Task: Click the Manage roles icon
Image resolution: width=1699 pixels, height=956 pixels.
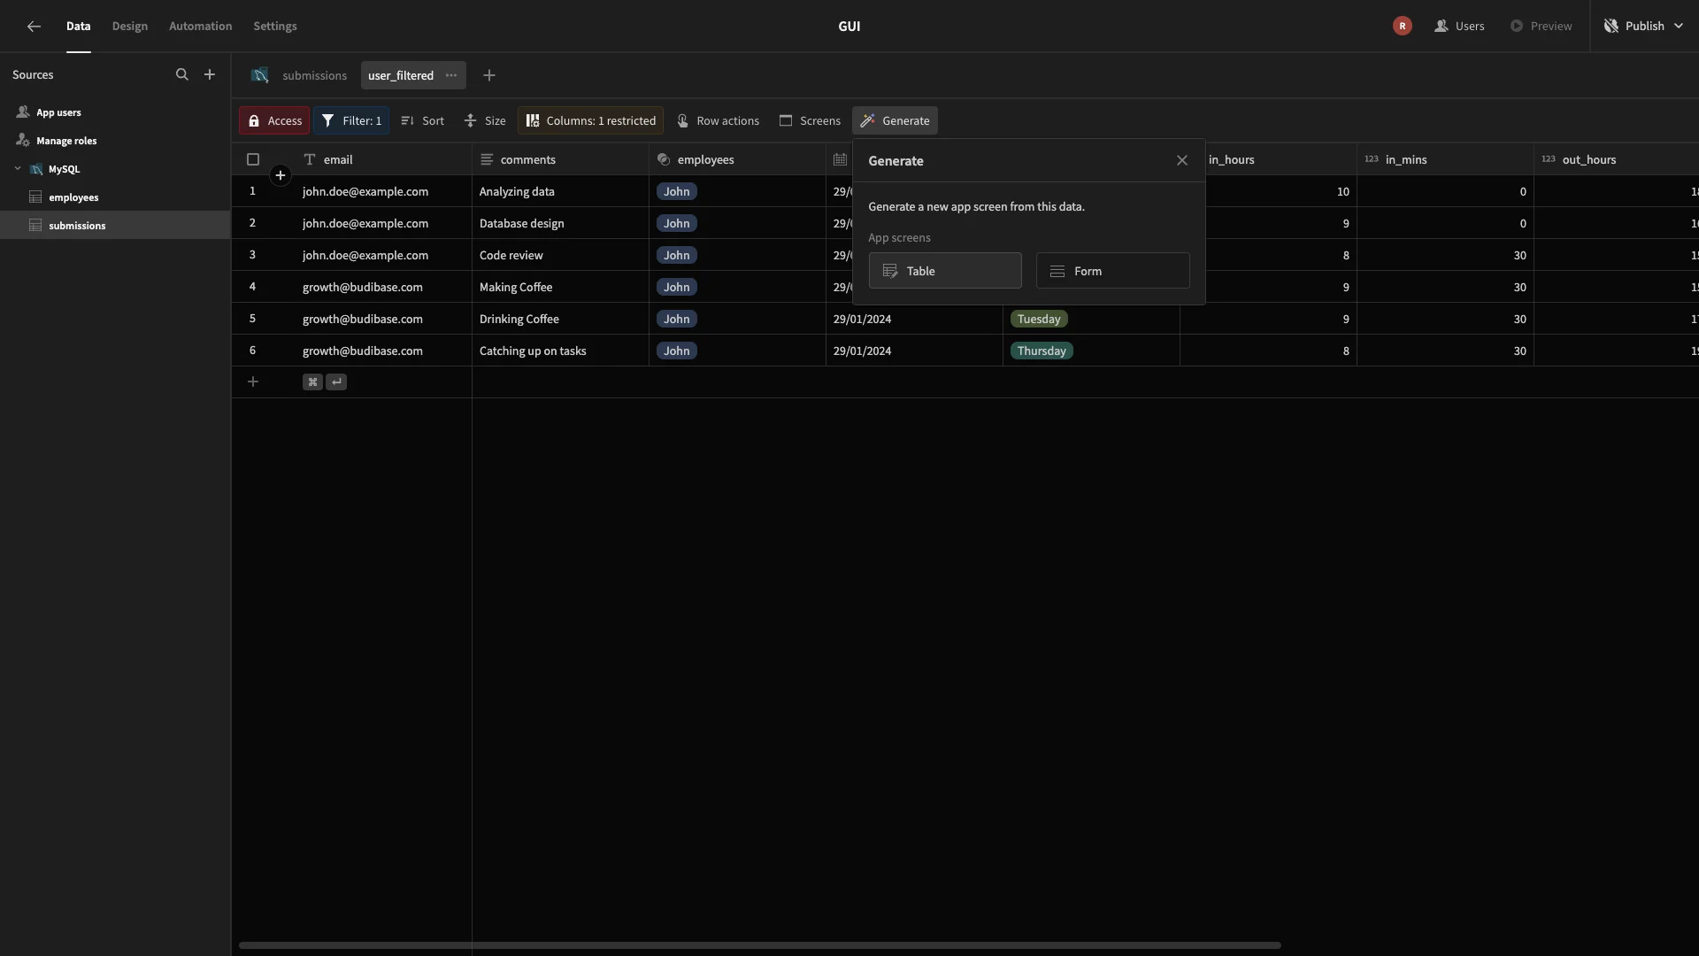Action: pyautogui.click(x=23, y=141)
